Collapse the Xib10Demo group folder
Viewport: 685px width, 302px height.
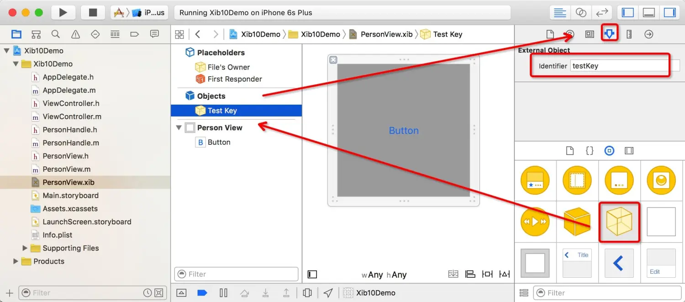coord(16,64)
